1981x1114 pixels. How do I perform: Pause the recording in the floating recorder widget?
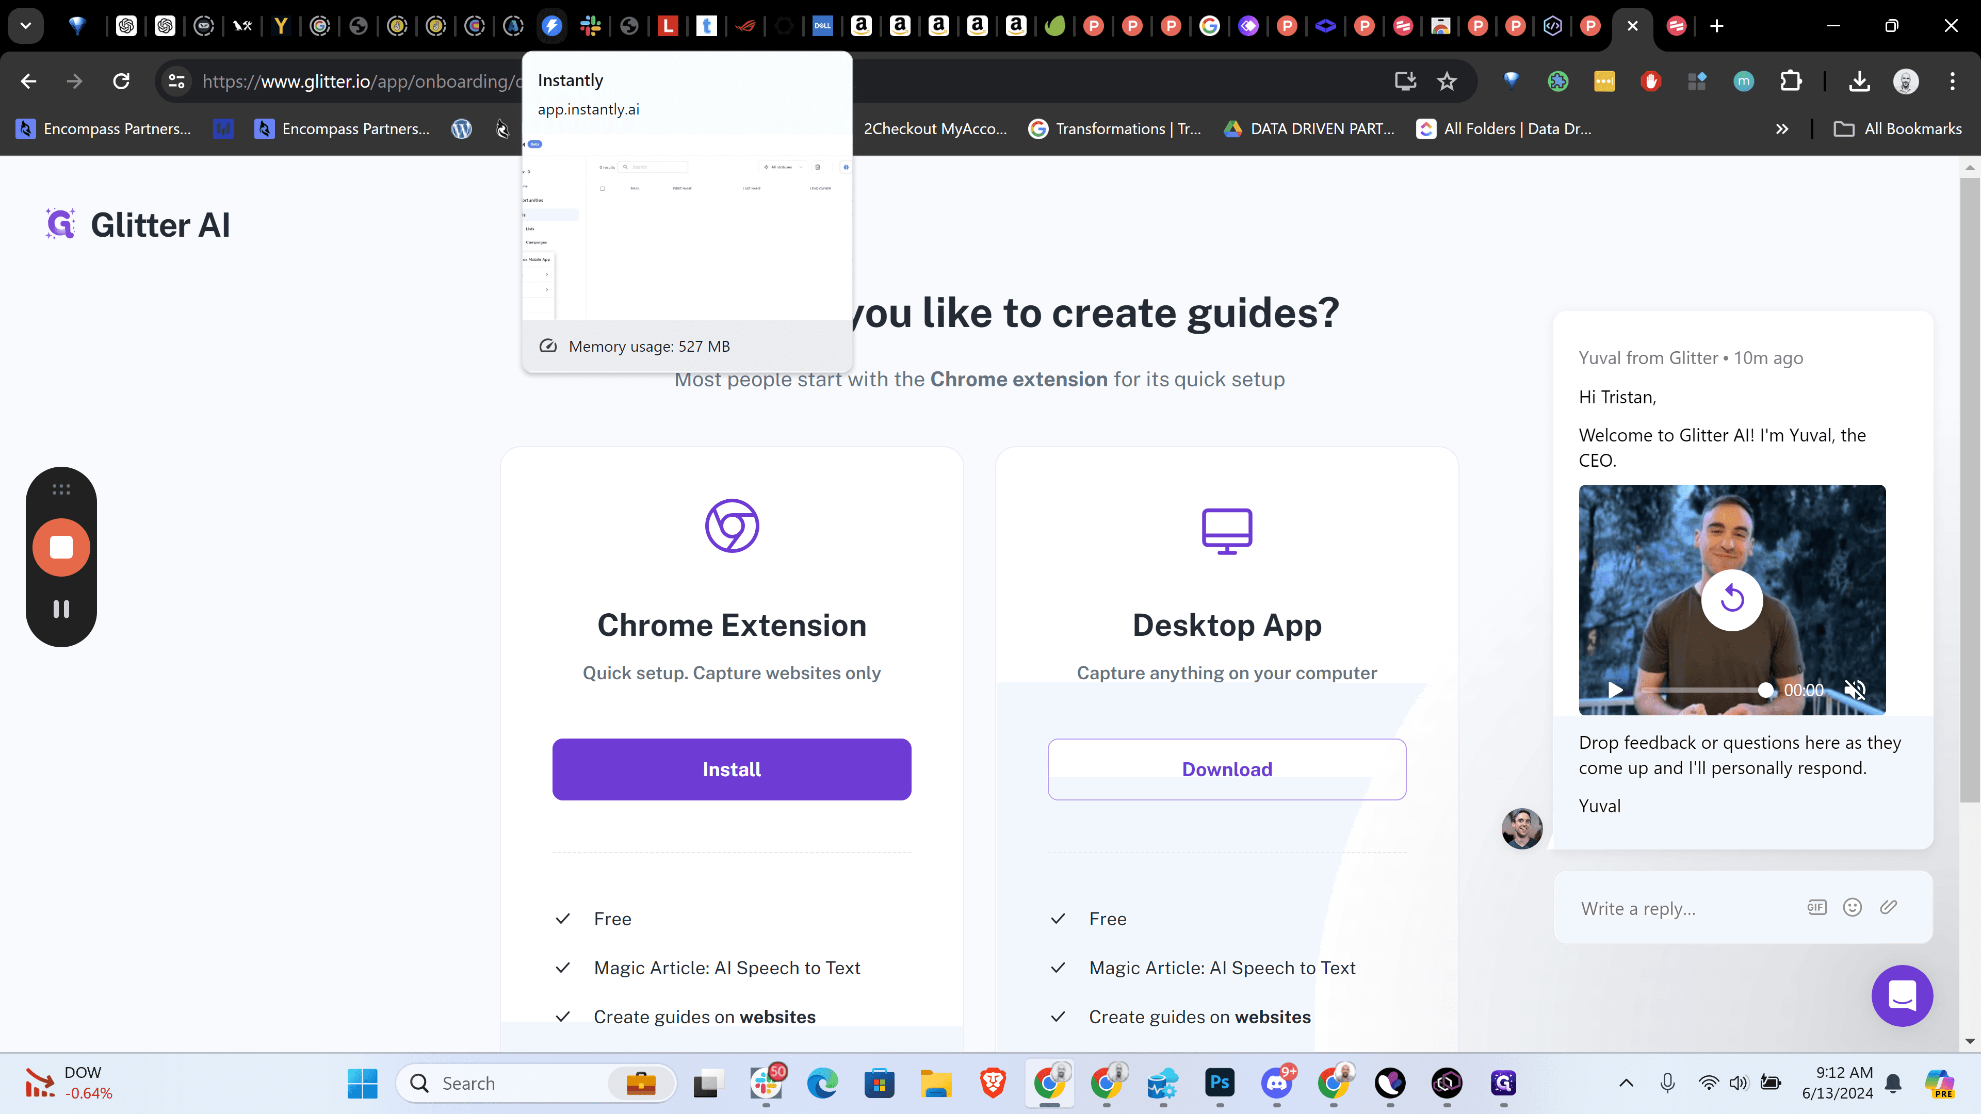61,609
